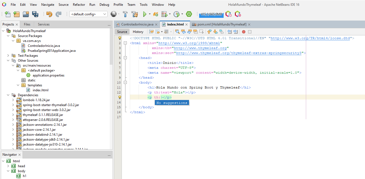Click the Save All icon
Viewport: 365px width, 179px height.
coord(35,14)
